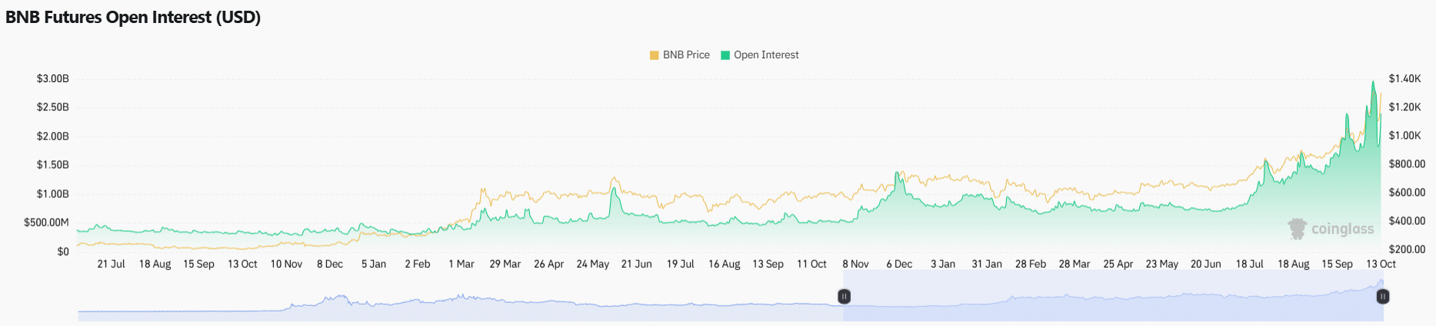Click the 10 Nov date label
This screenshot has height=326, width=1436.
point(286,264)
